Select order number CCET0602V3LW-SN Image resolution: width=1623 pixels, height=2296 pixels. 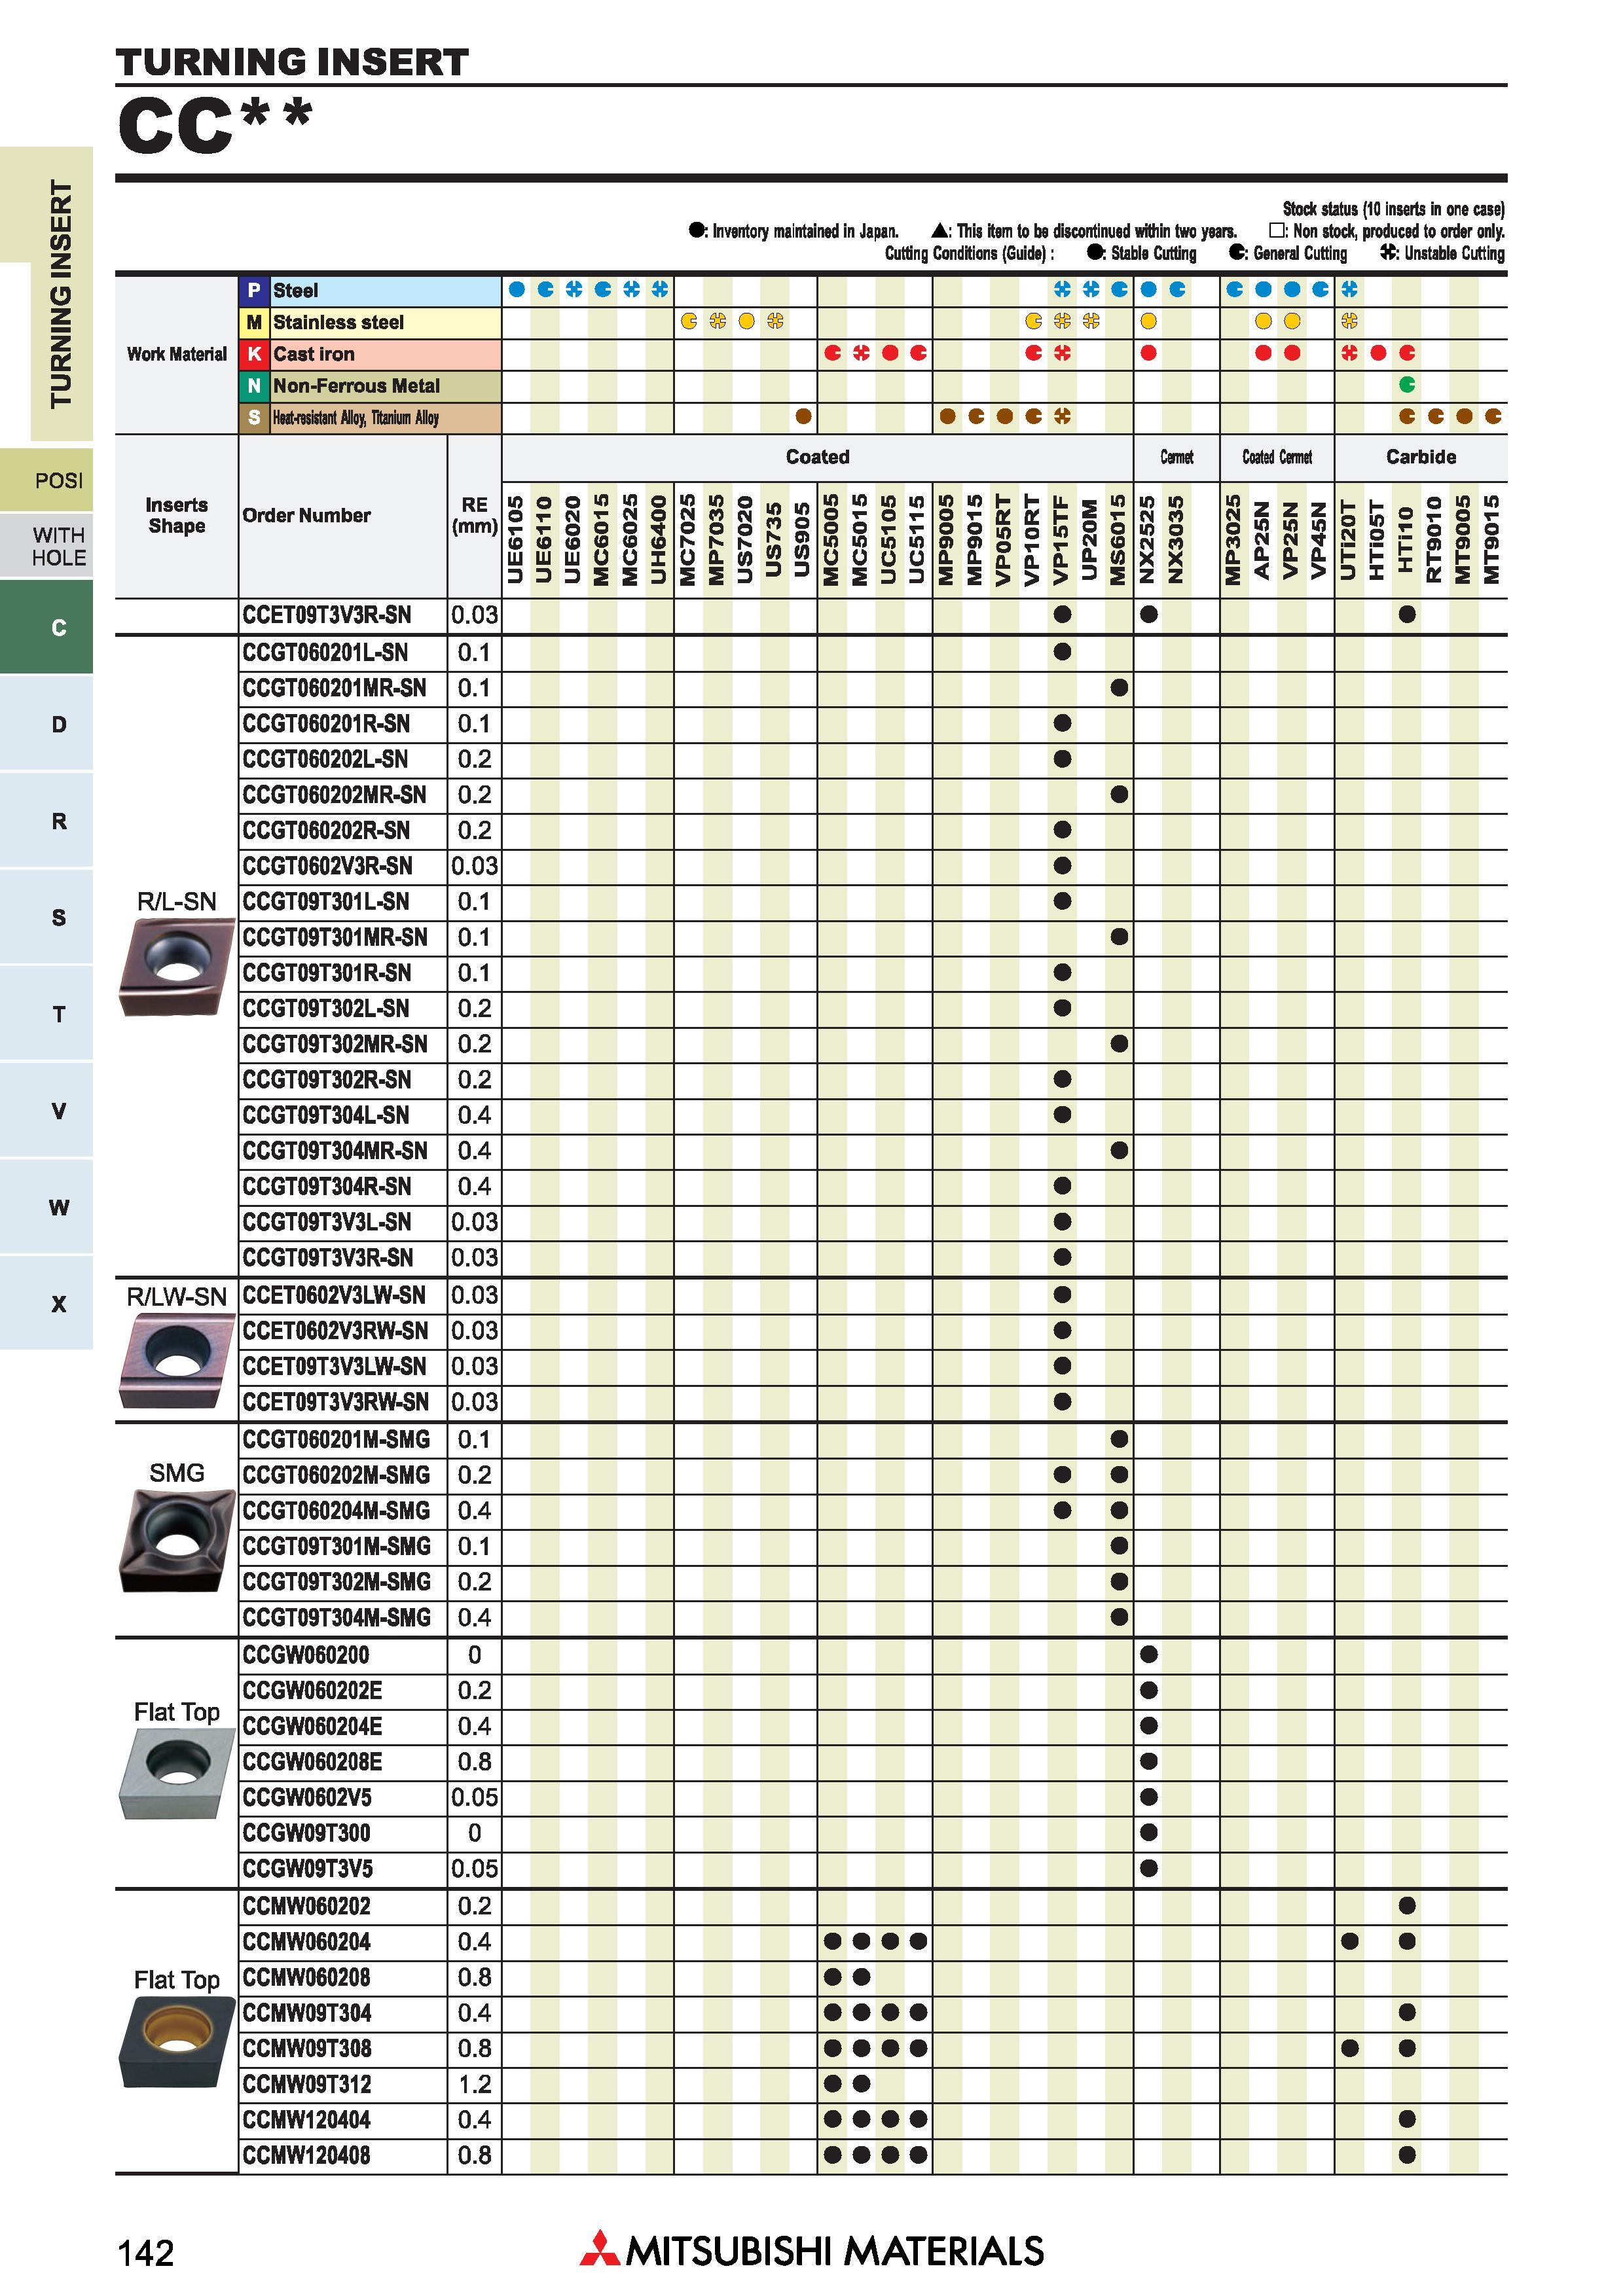[x=335, y=1295]
